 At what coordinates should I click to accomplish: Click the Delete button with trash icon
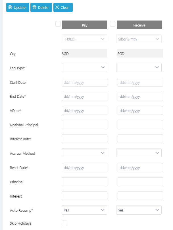(x=41, y=7)
